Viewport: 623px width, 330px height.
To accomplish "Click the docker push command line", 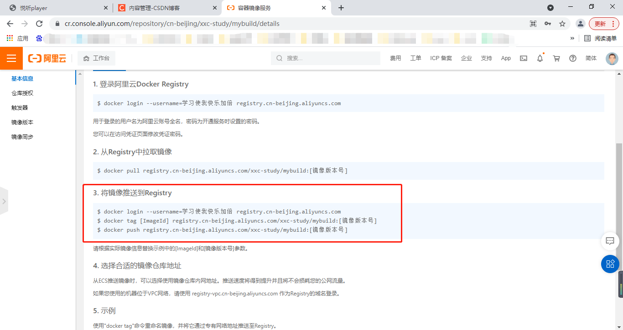I will pos(222,230).
